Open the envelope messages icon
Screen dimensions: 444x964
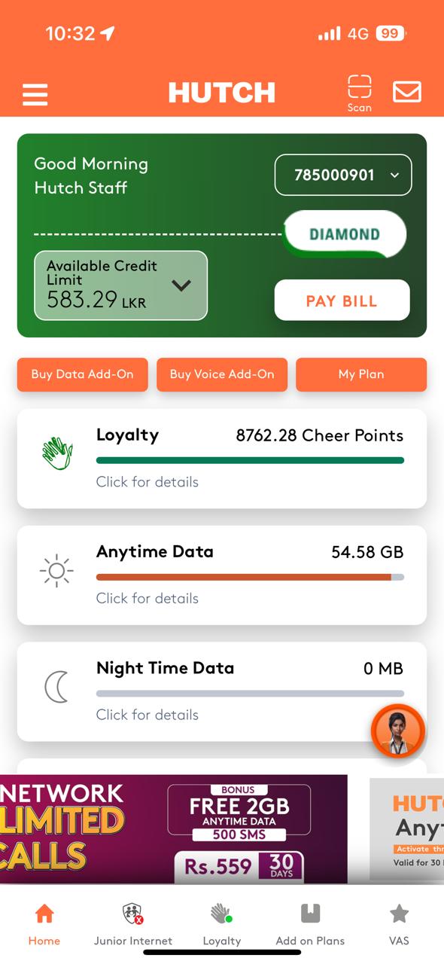pyautogui.click(x=407, y=92)
